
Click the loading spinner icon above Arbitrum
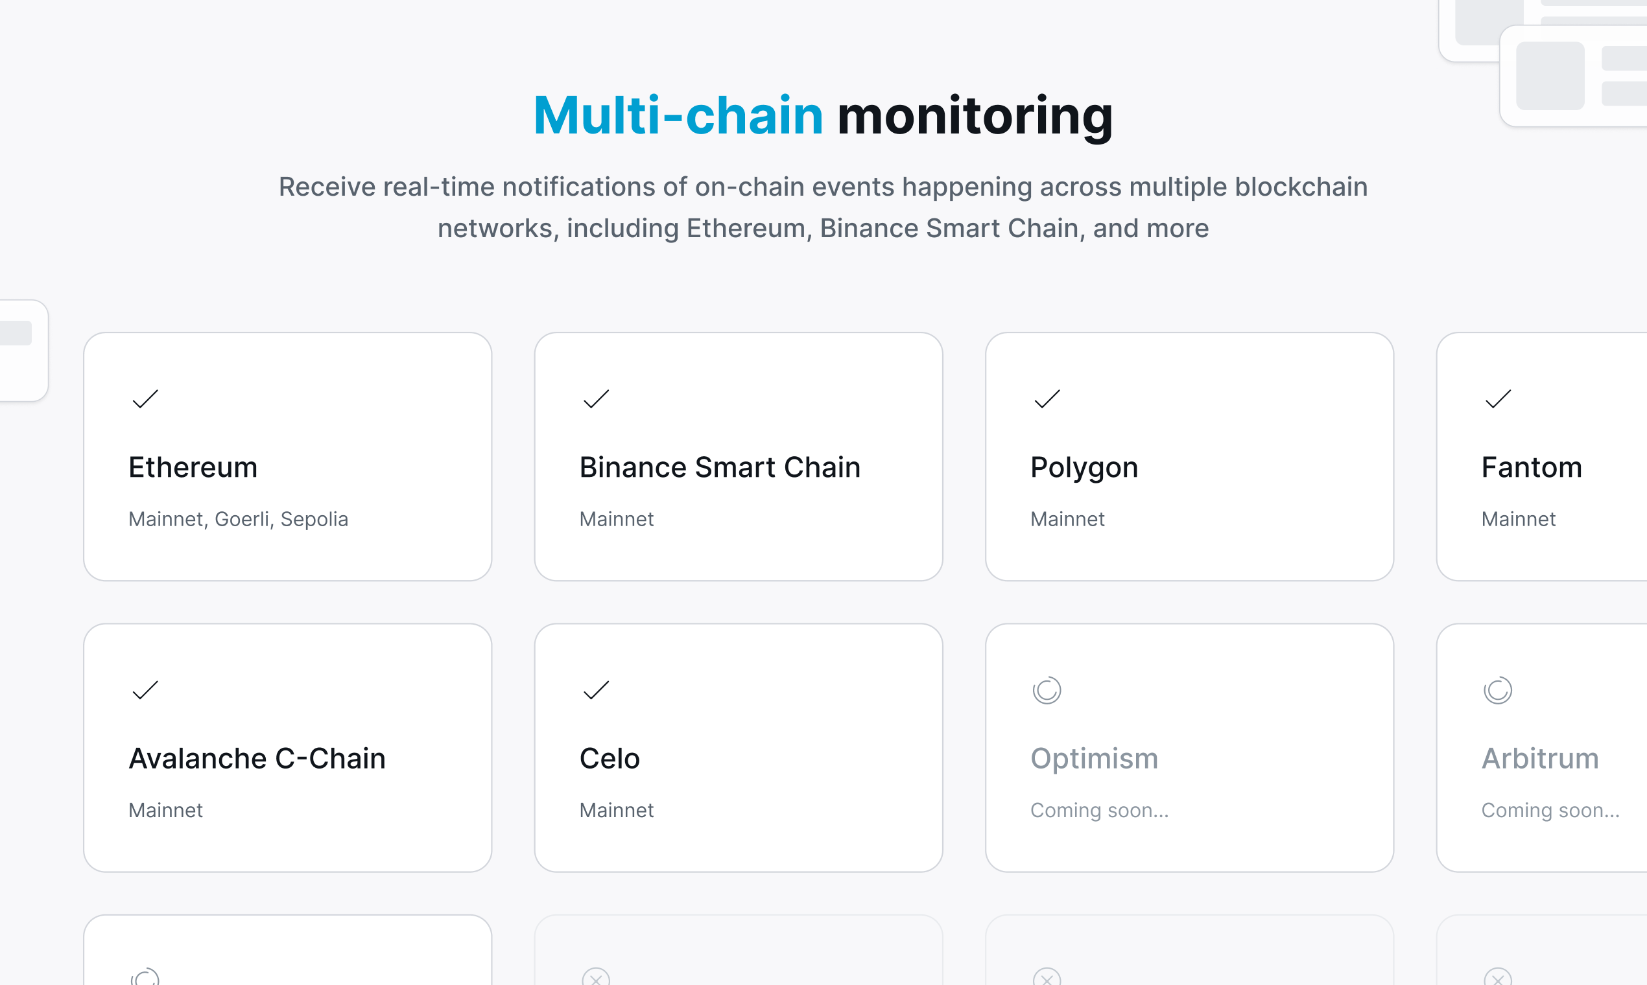(1498, 690)
